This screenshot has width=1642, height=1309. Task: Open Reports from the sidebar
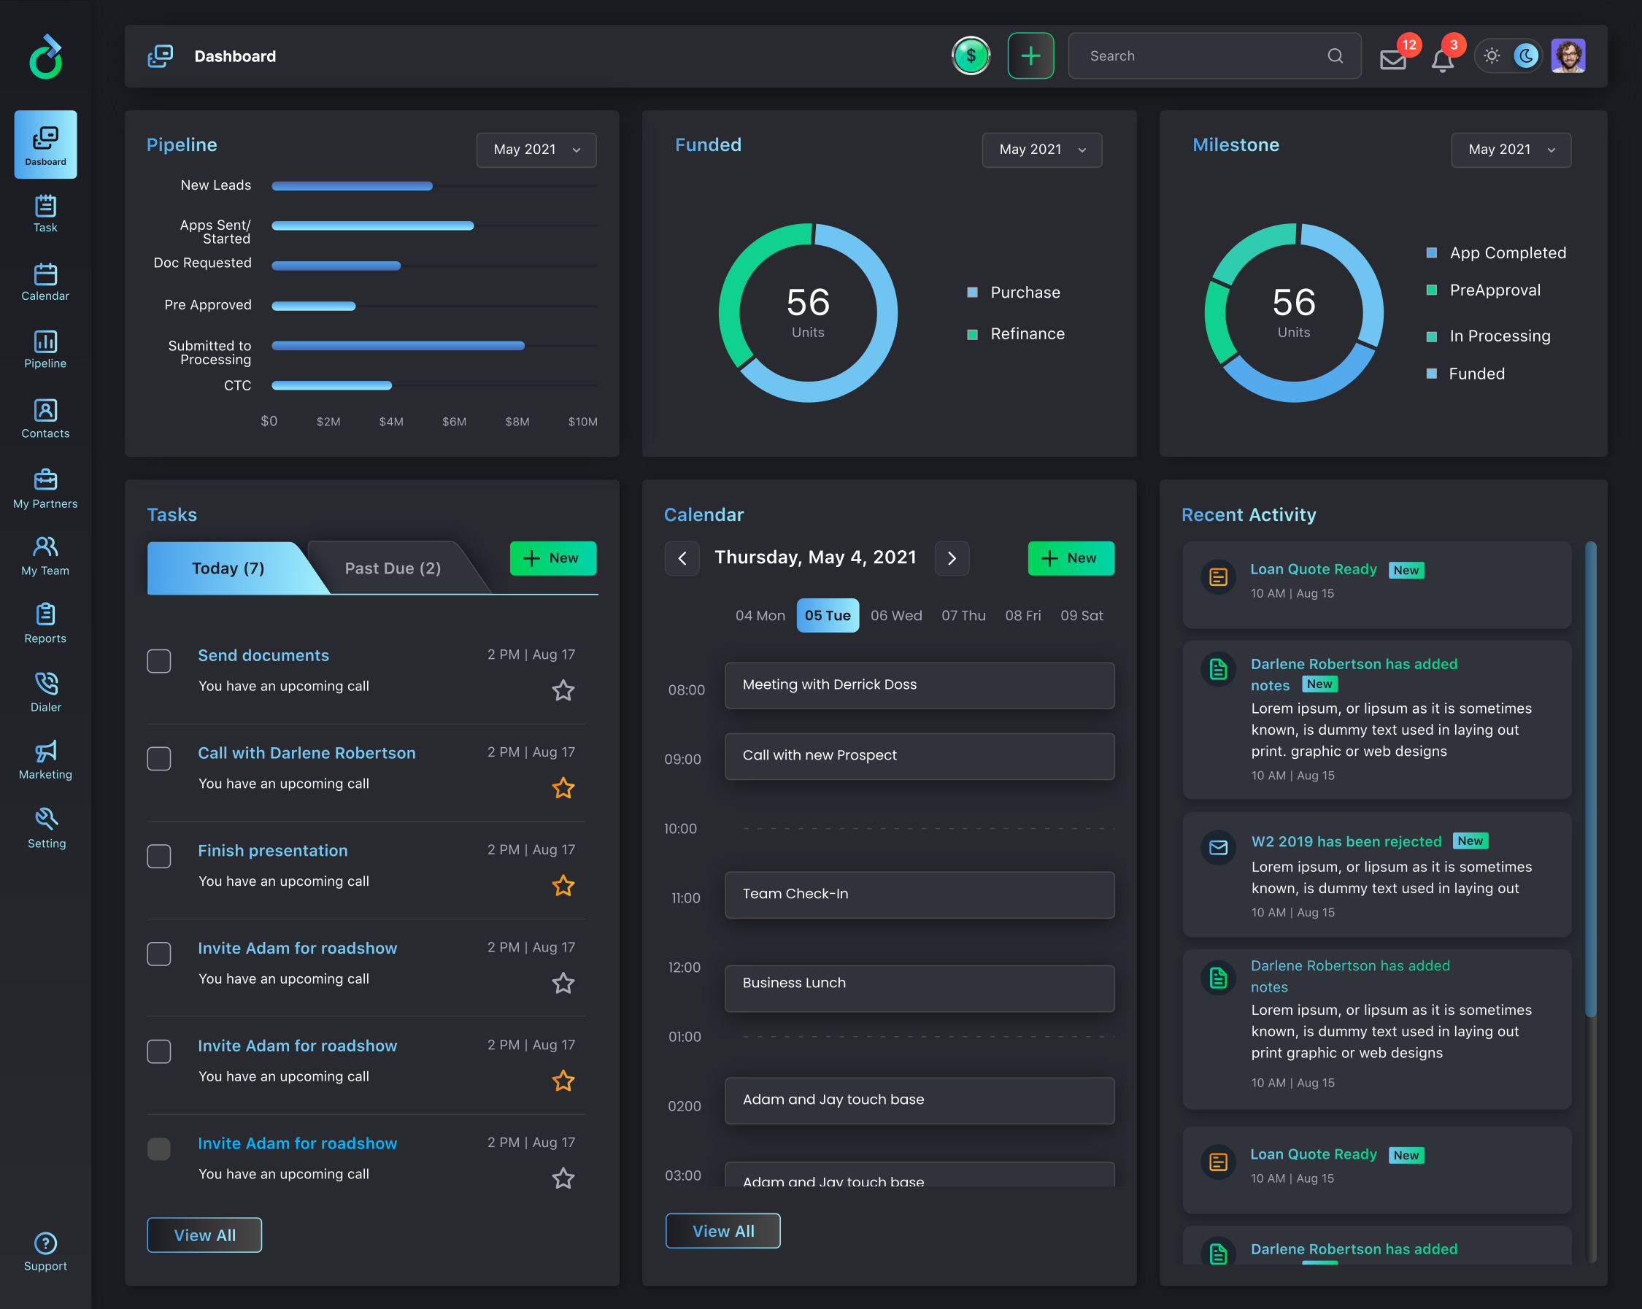[45, 623]
